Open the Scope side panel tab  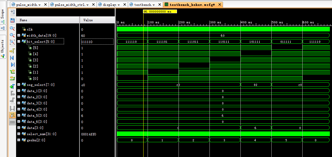click(3, 16)
